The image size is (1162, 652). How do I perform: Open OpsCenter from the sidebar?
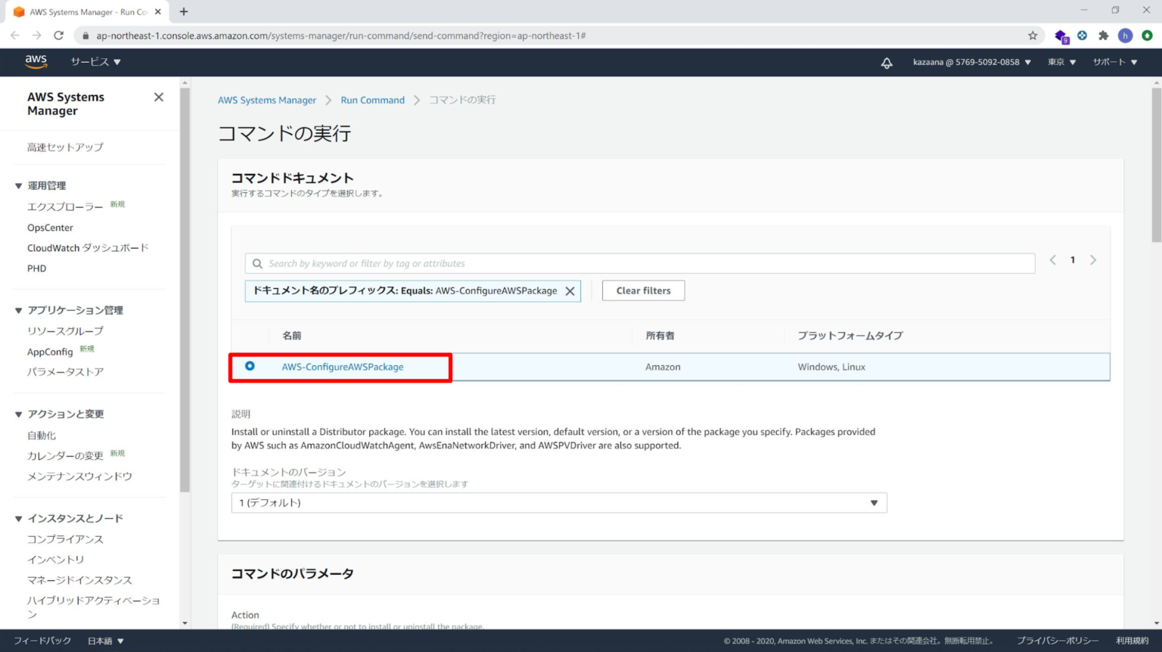pyautogui.click(x=50, y=227)
